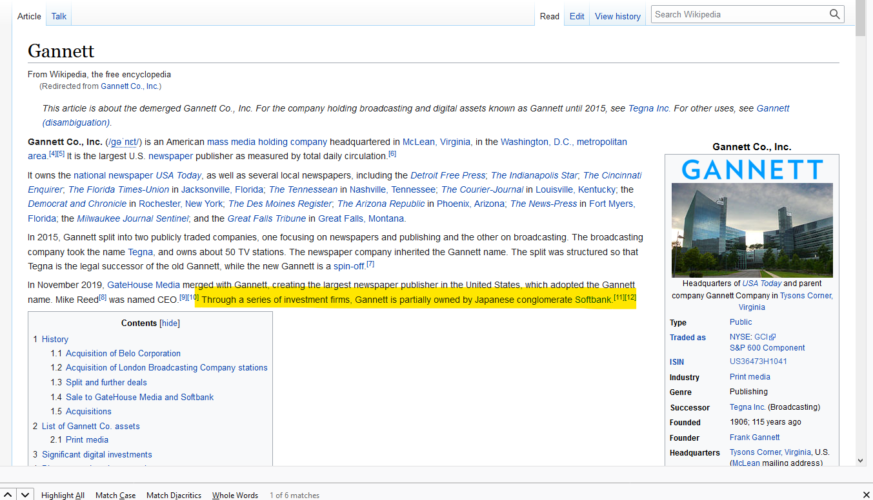Open Frank Gannett founder link

point(754,438)
